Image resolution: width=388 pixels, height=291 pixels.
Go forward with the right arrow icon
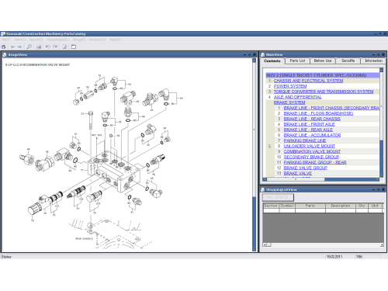19,47
